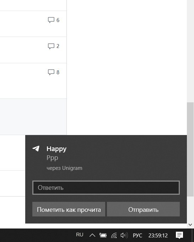Click the comment count 6
Viewport: 194px width, 242px height.
pyautogui.click(x=58, y=20)
